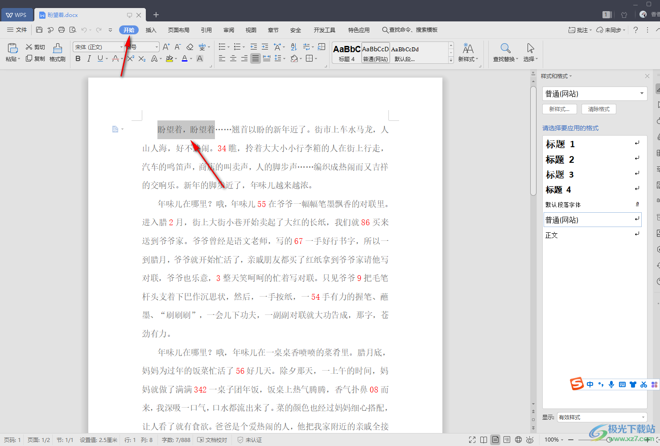Screen dimensions: 660x446
Task: Click the document vertical scrollbar
Action: [533, 141]
